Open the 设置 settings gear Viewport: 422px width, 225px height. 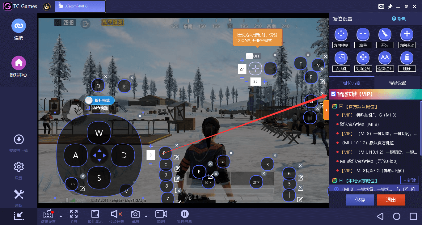coord(19,170)
